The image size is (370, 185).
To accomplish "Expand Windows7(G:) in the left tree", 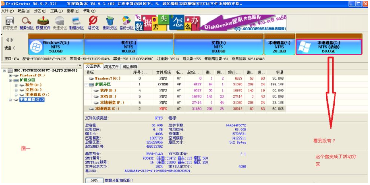I will pyautogui.click(x=10, y=75).
